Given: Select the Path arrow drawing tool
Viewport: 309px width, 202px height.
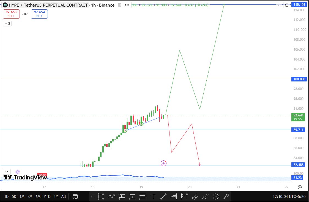Looking at the screenshot, I should point(111,196).
